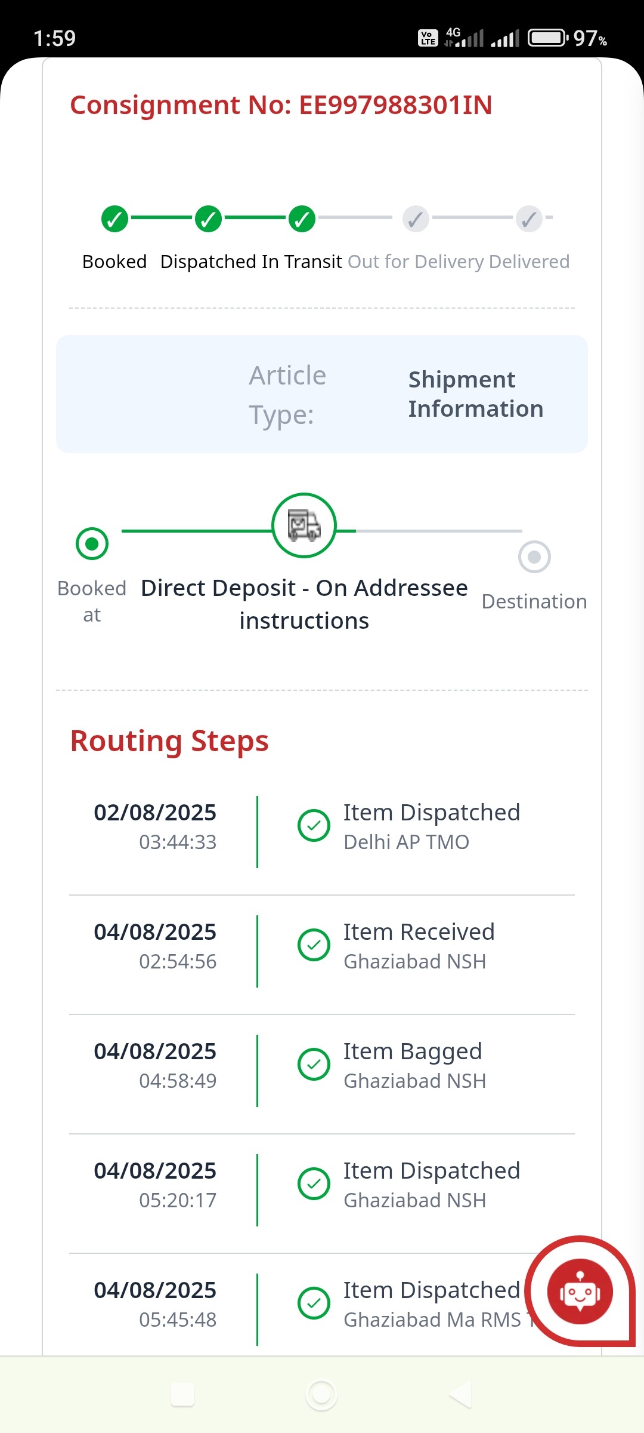Tap checkmark beside Delhi AP TMO dispatch

[314, 826]
